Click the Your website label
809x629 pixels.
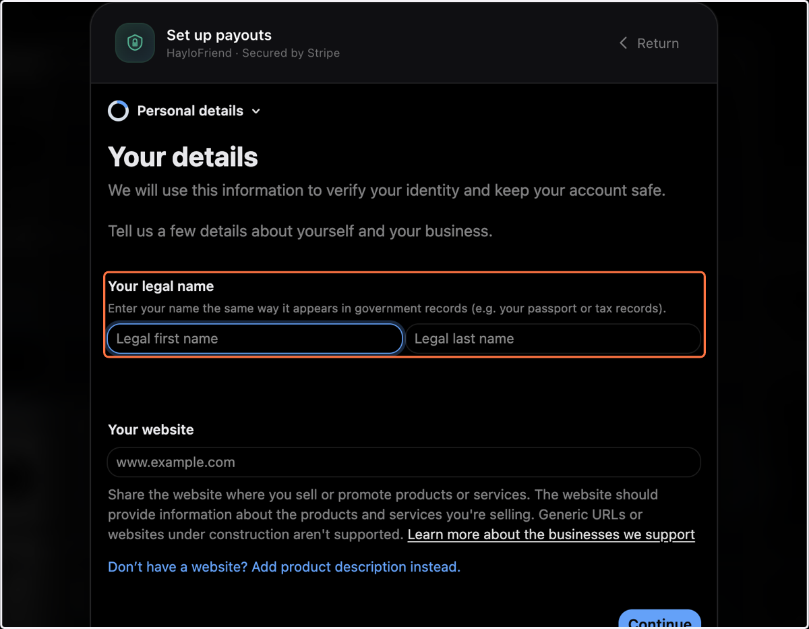tap(151, 430)
